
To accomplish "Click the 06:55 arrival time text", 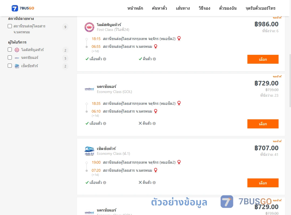I will [x=96, y=46].
